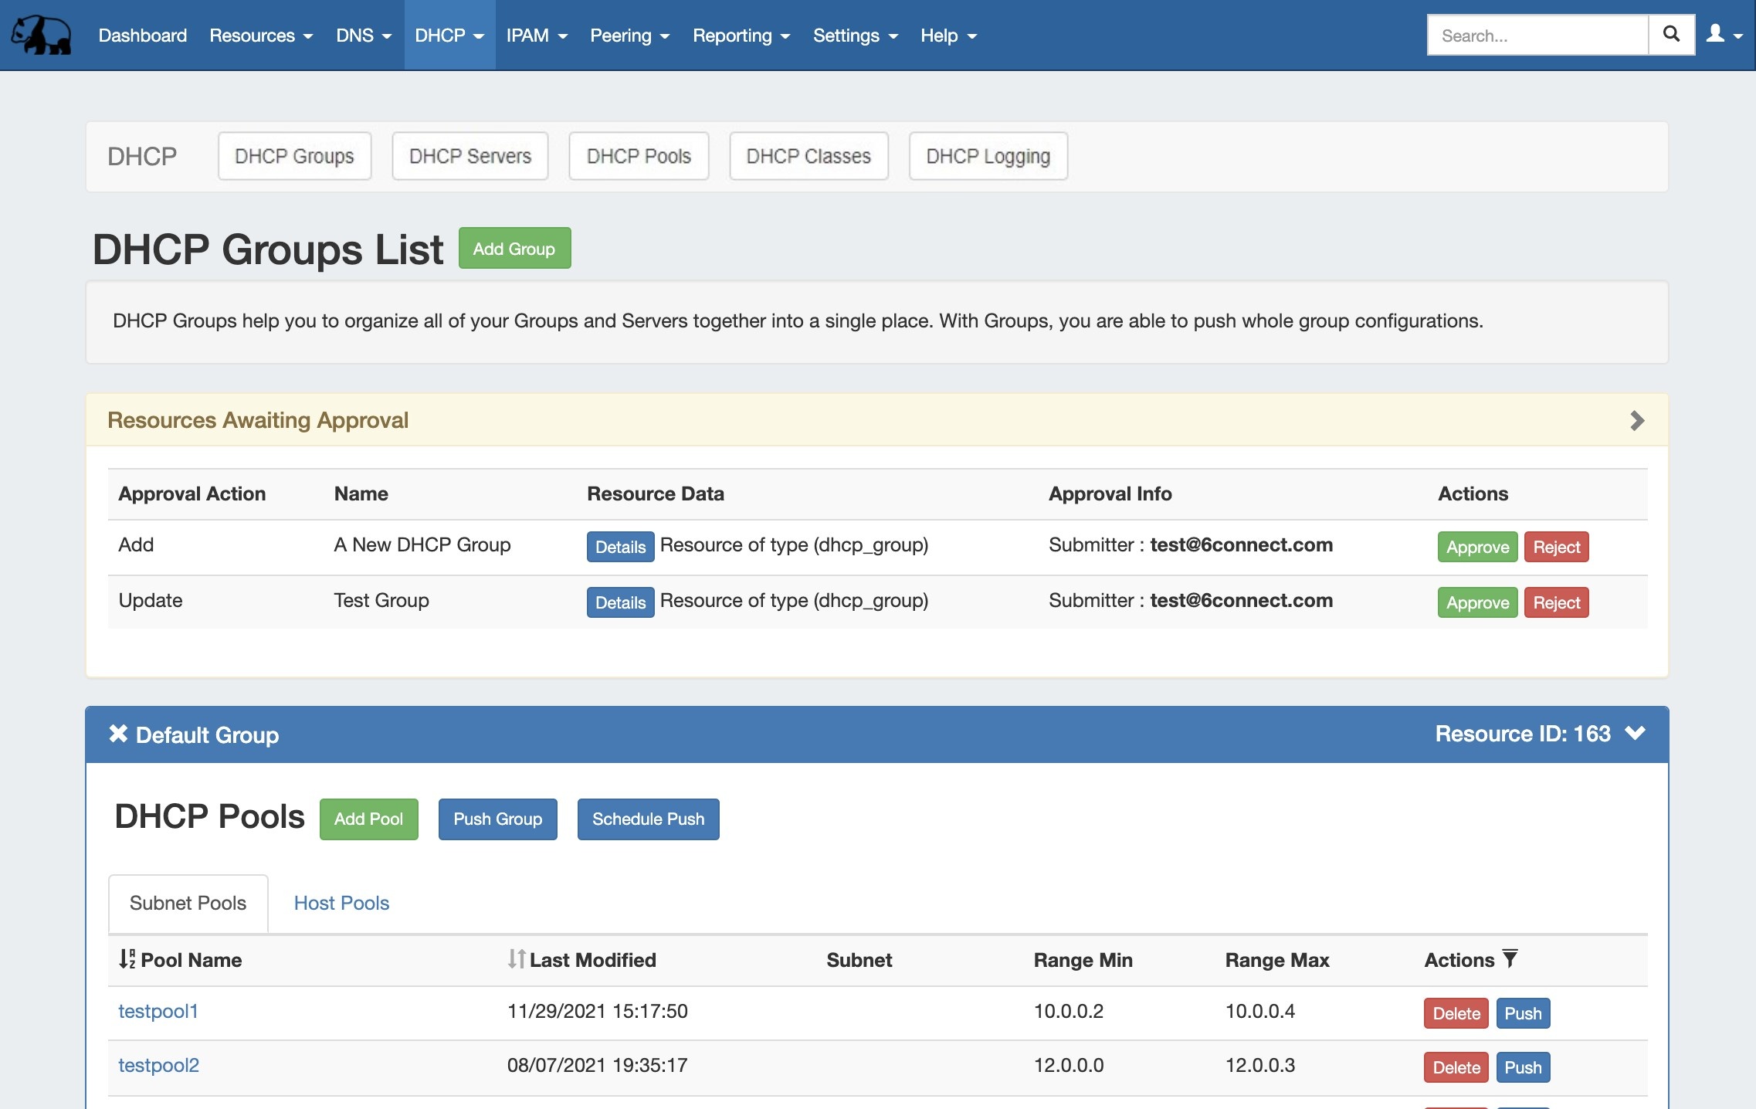Click the 6connect logo icon
The height and width of the screenshot is (1109, 1756).
coord(42,36)
